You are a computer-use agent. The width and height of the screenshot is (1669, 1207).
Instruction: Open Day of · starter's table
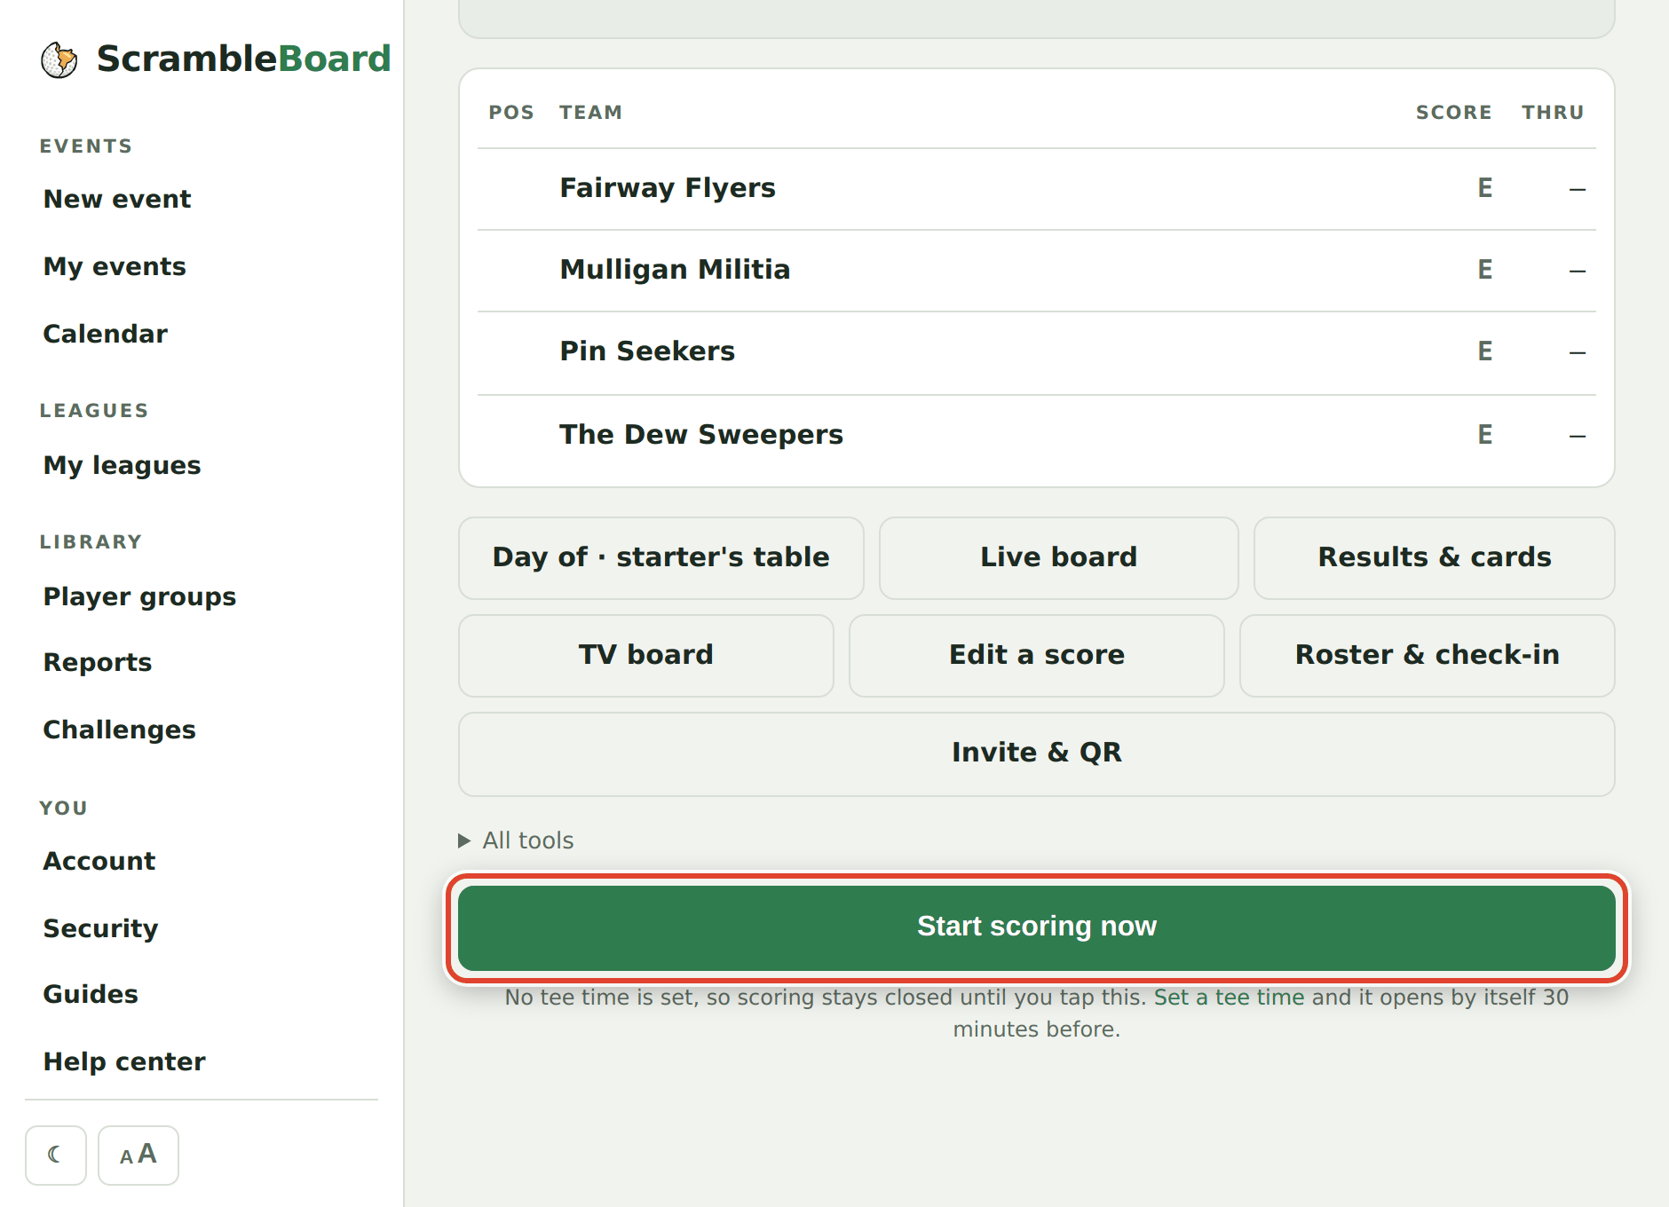tap(661, 558)
